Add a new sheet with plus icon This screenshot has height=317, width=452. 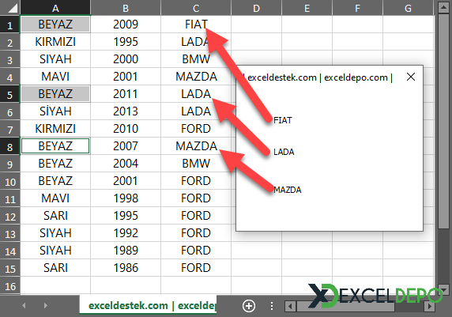pyautogui.click(x=249, y=306)
